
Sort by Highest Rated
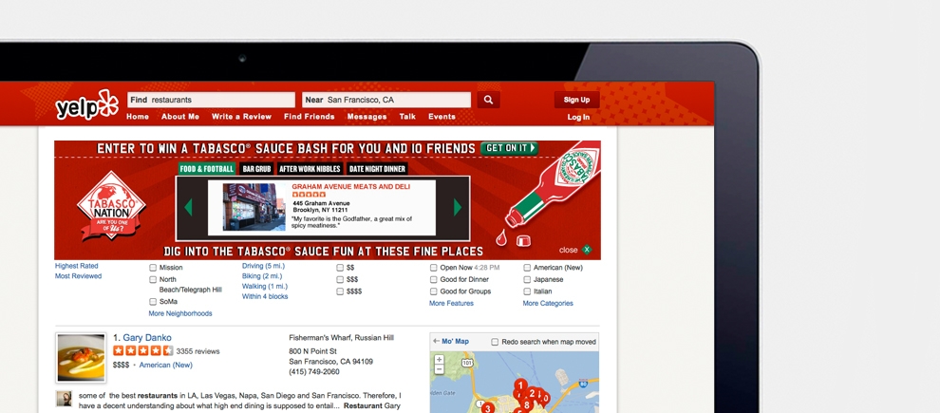click(x=77, y=266)
